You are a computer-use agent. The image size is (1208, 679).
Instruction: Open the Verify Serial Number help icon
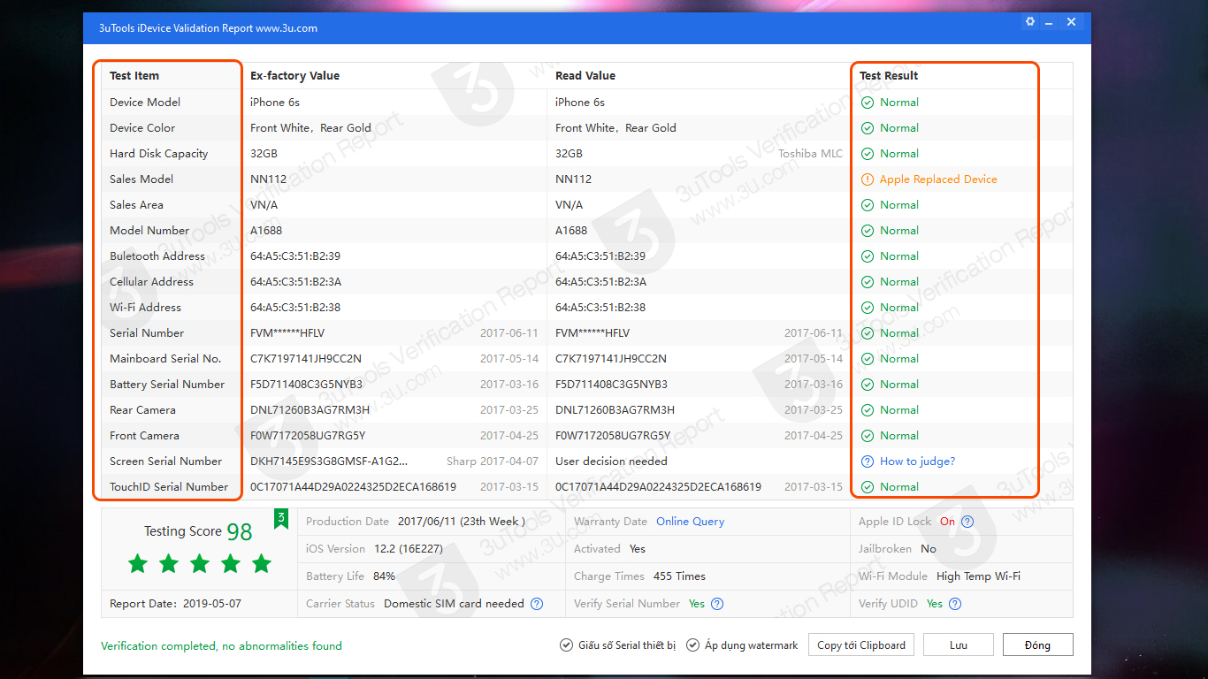tap(717, 604)
